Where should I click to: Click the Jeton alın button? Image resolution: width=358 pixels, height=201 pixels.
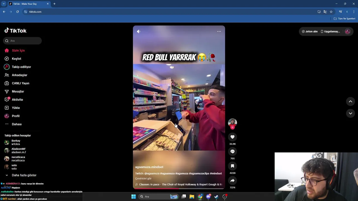[310, 32]
